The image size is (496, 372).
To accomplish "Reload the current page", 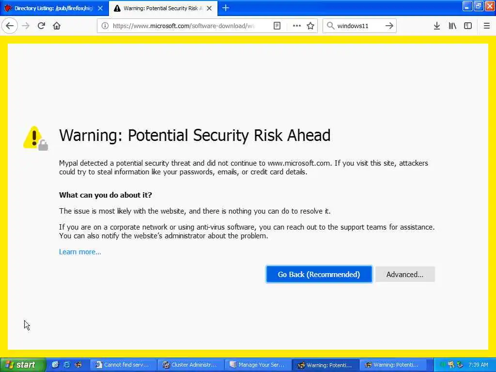I will (42, 26).
